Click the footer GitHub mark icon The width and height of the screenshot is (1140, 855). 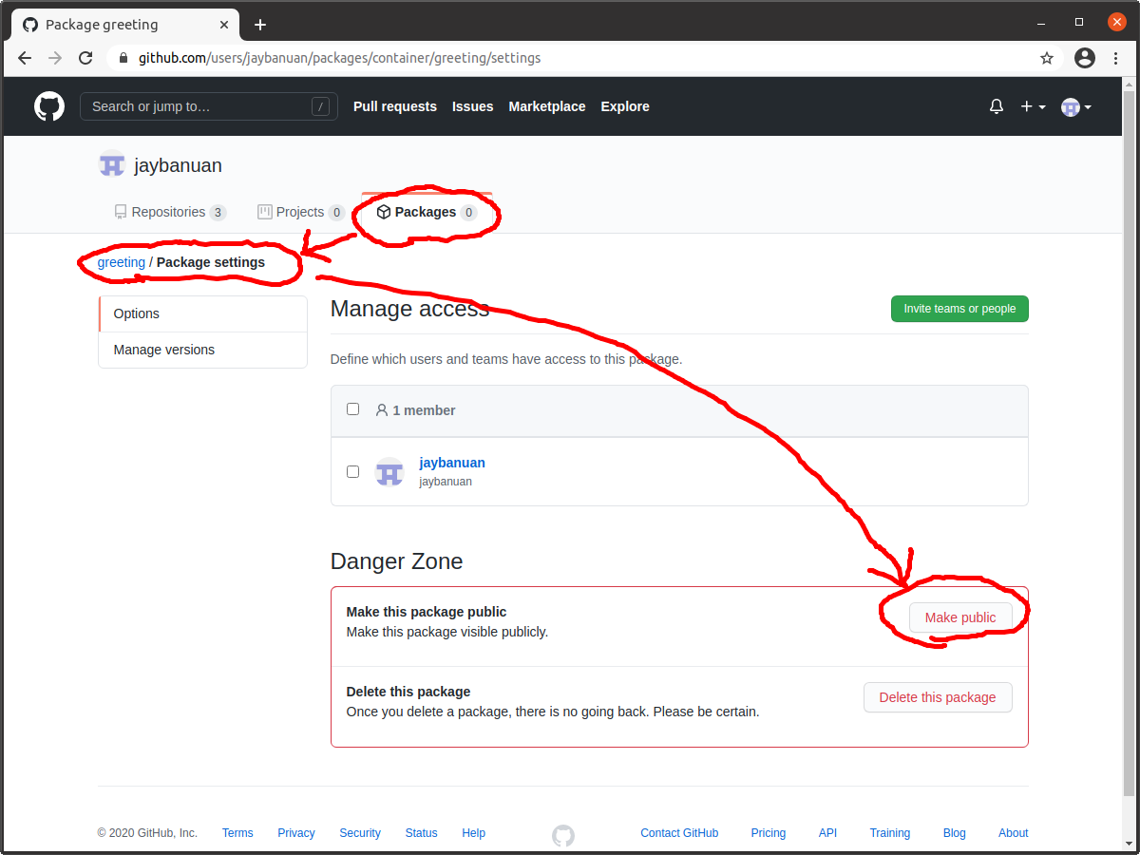tap(563, 835)
